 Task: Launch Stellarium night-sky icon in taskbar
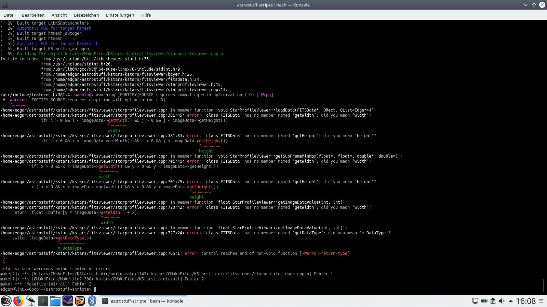[x=68, y=301]
